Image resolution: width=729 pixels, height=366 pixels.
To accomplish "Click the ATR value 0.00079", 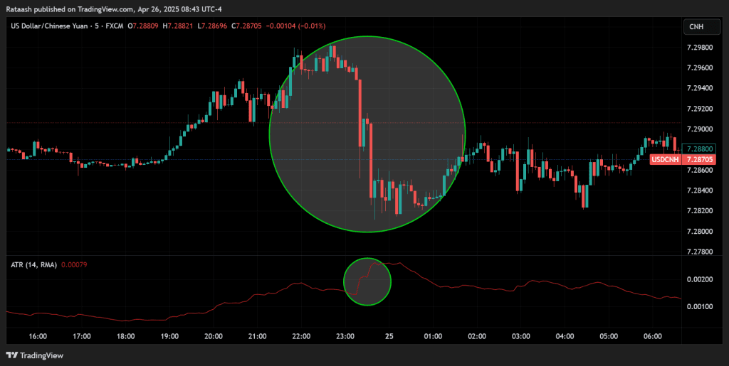I will [74, 265].
